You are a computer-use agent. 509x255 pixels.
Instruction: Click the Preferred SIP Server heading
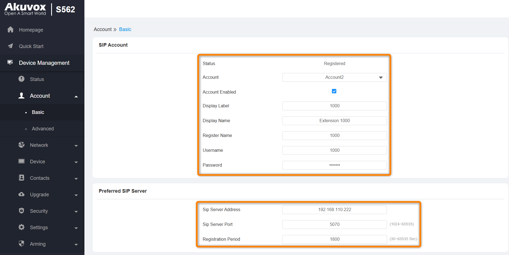123,191
